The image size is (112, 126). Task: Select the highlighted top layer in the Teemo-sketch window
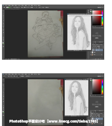[x=97, y=50]
